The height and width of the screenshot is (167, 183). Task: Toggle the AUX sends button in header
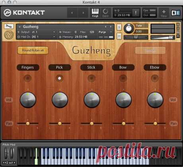[178, 32]
